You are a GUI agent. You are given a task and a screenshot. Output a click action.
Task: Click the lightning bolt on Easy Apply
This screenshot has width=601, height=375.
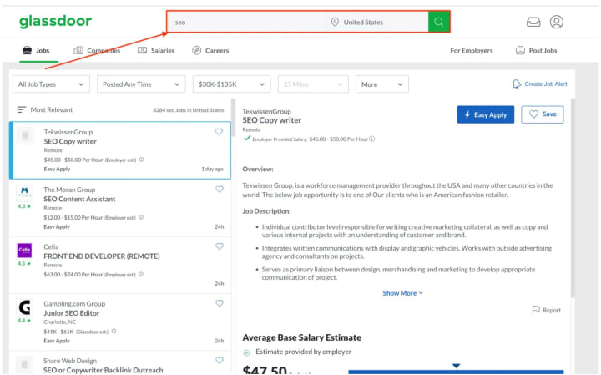point(467,114)
